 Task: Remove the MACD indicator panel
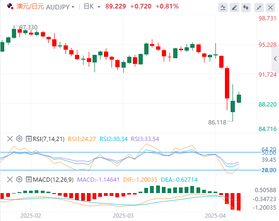tap(10, 180)
